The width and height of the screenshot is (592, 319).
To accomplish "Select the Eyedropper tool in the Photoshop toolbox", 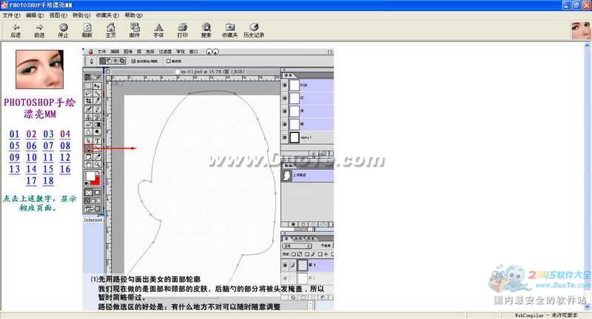I will pyautogui.click(x=98, y=157).
